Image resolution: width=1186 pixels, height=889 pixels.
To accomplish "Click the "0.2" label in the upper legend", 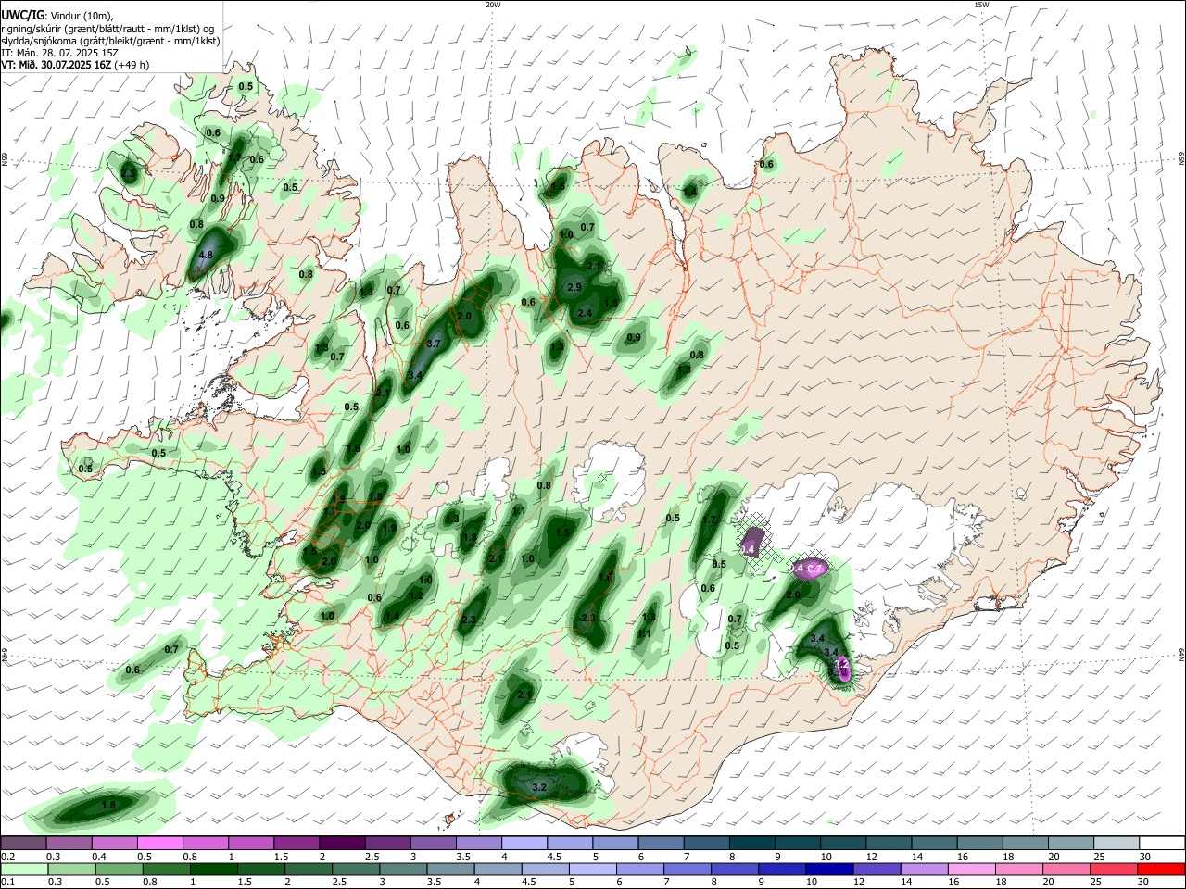I will point(7,856).
